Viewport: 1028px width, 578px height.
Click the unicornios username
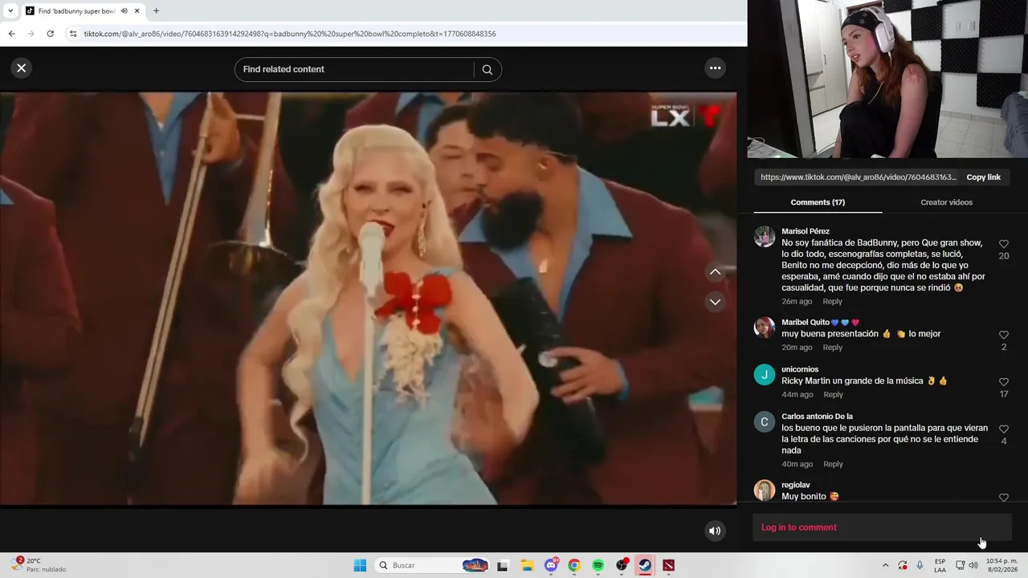tap(800, 369)
